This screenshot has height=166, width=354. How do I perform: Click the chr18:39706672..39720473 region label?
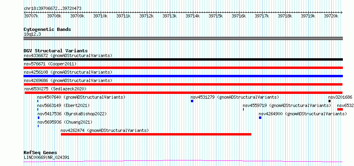(x=53, y=9)
